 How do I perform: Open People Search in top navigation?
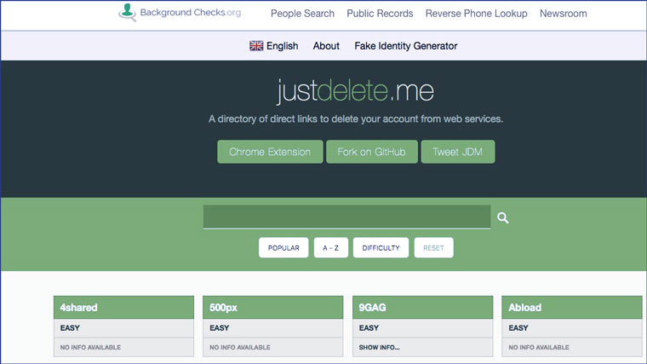coord(302,14)
